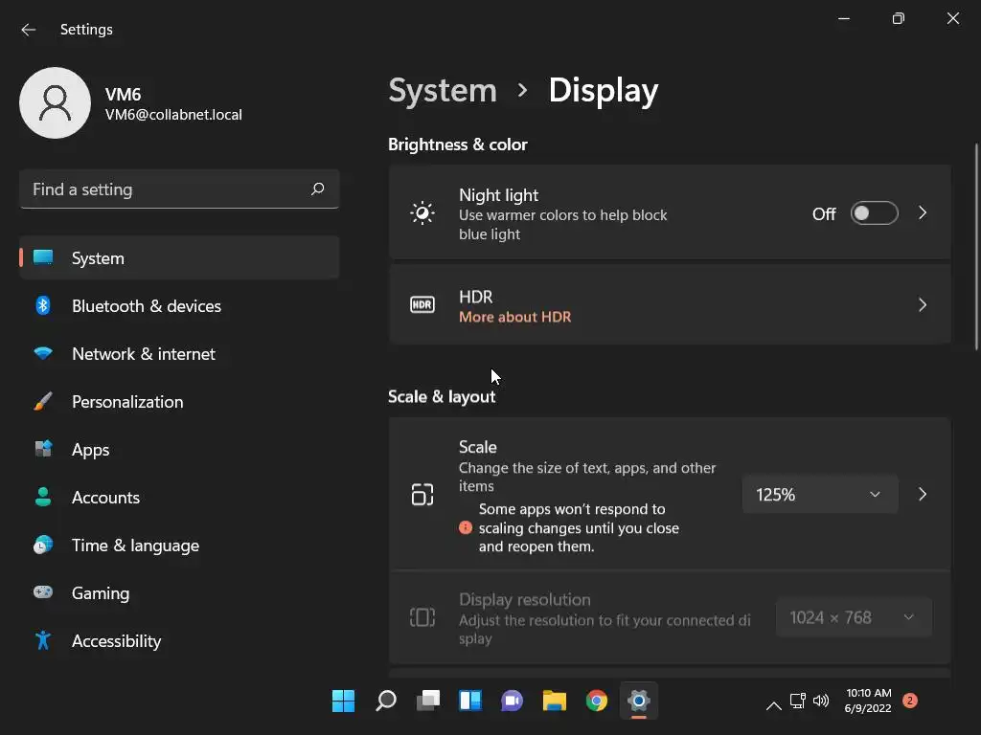This screenshot has height=735, width=981.
Task: Go to Gaming settings
Action: click(x=179, y=593)
